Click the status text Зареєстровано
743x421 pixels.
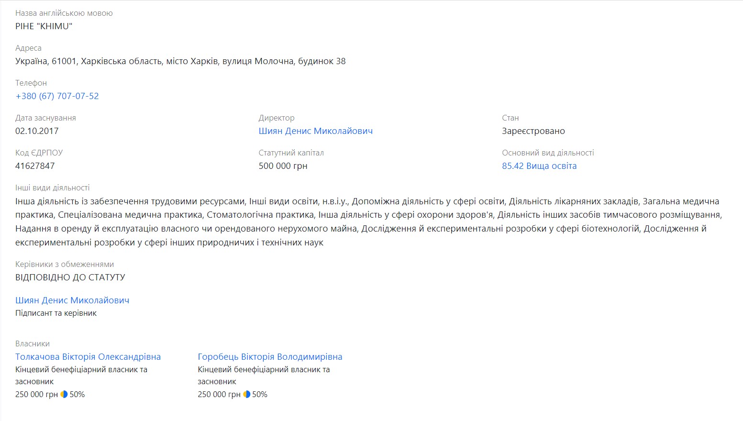click(x=533, y=131)
